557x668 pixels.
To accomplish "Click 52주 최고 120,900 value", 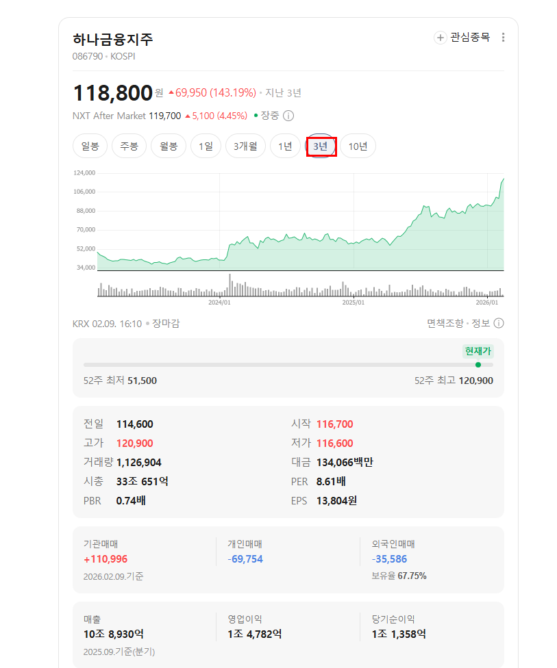I will 476,381.
